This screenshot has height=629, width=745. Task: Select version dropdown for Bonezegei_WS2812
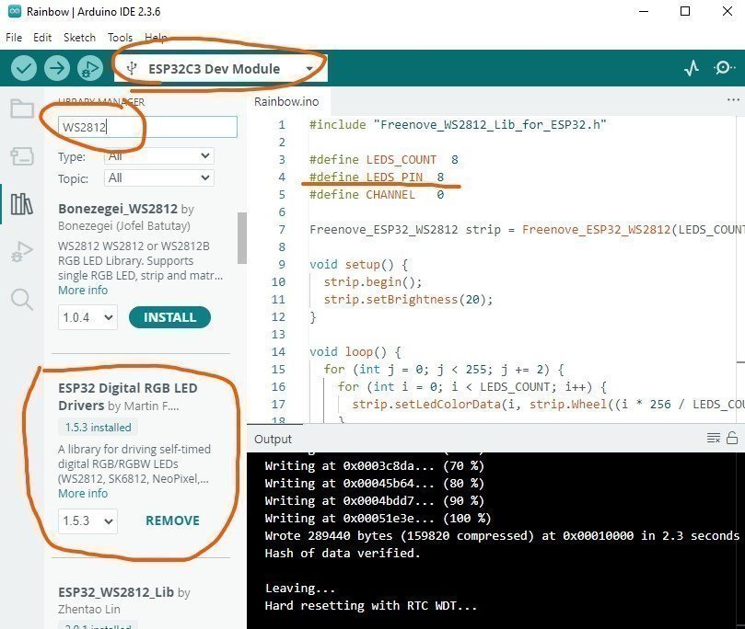(x=88, y=317)
